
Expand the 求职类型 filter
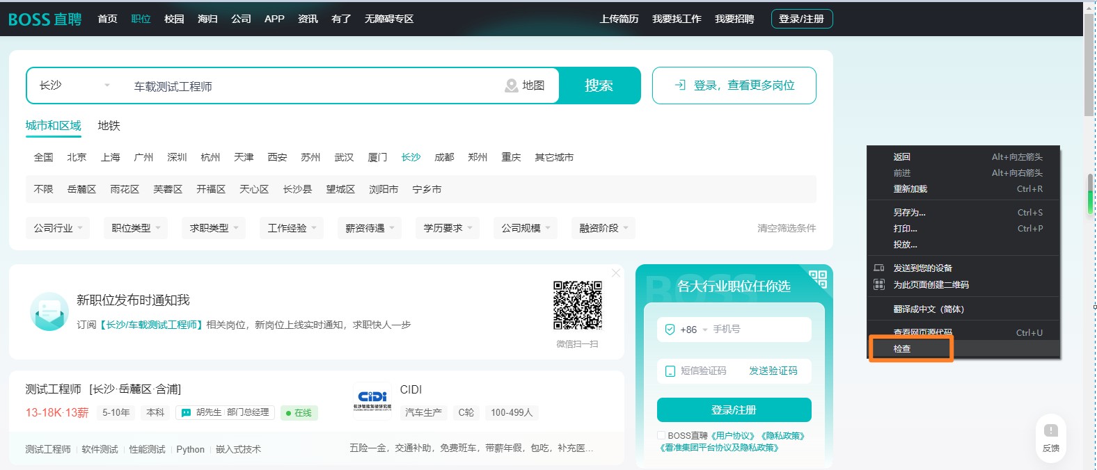tap(214, 228)
